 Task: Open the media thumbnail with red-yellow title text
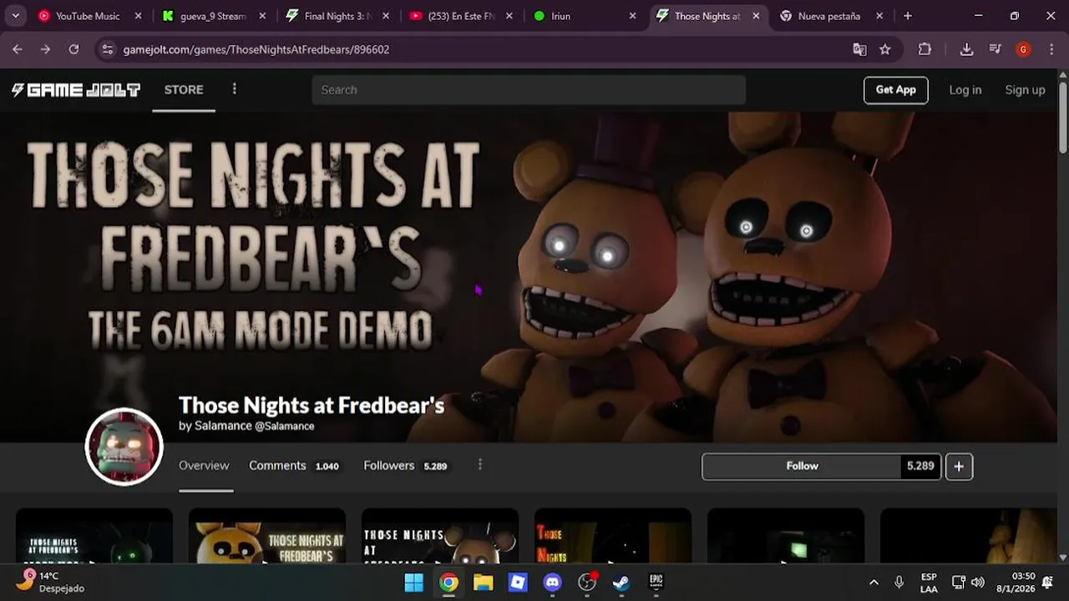tap(613, 536)
